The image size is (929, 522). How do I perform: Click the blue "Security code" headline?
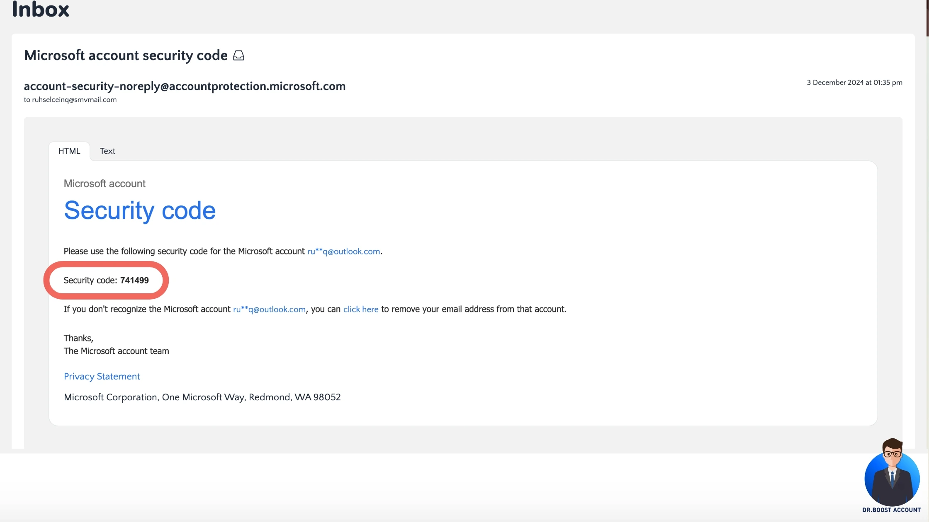pos(140,210)
